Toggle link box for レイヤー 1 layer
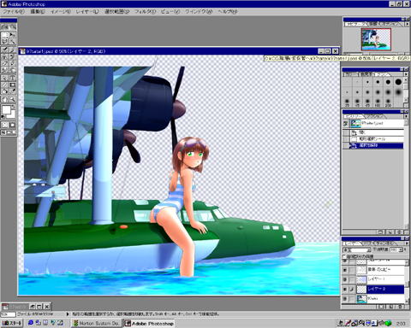411x328 pixels. [352, 279]
